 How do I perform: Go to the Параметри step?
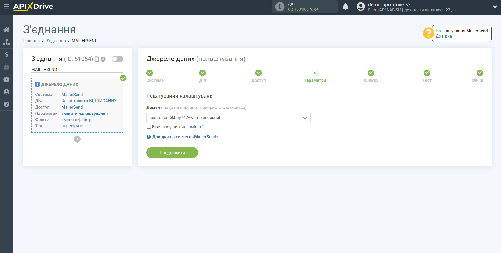pyautogui.click(x=315, y=73)
